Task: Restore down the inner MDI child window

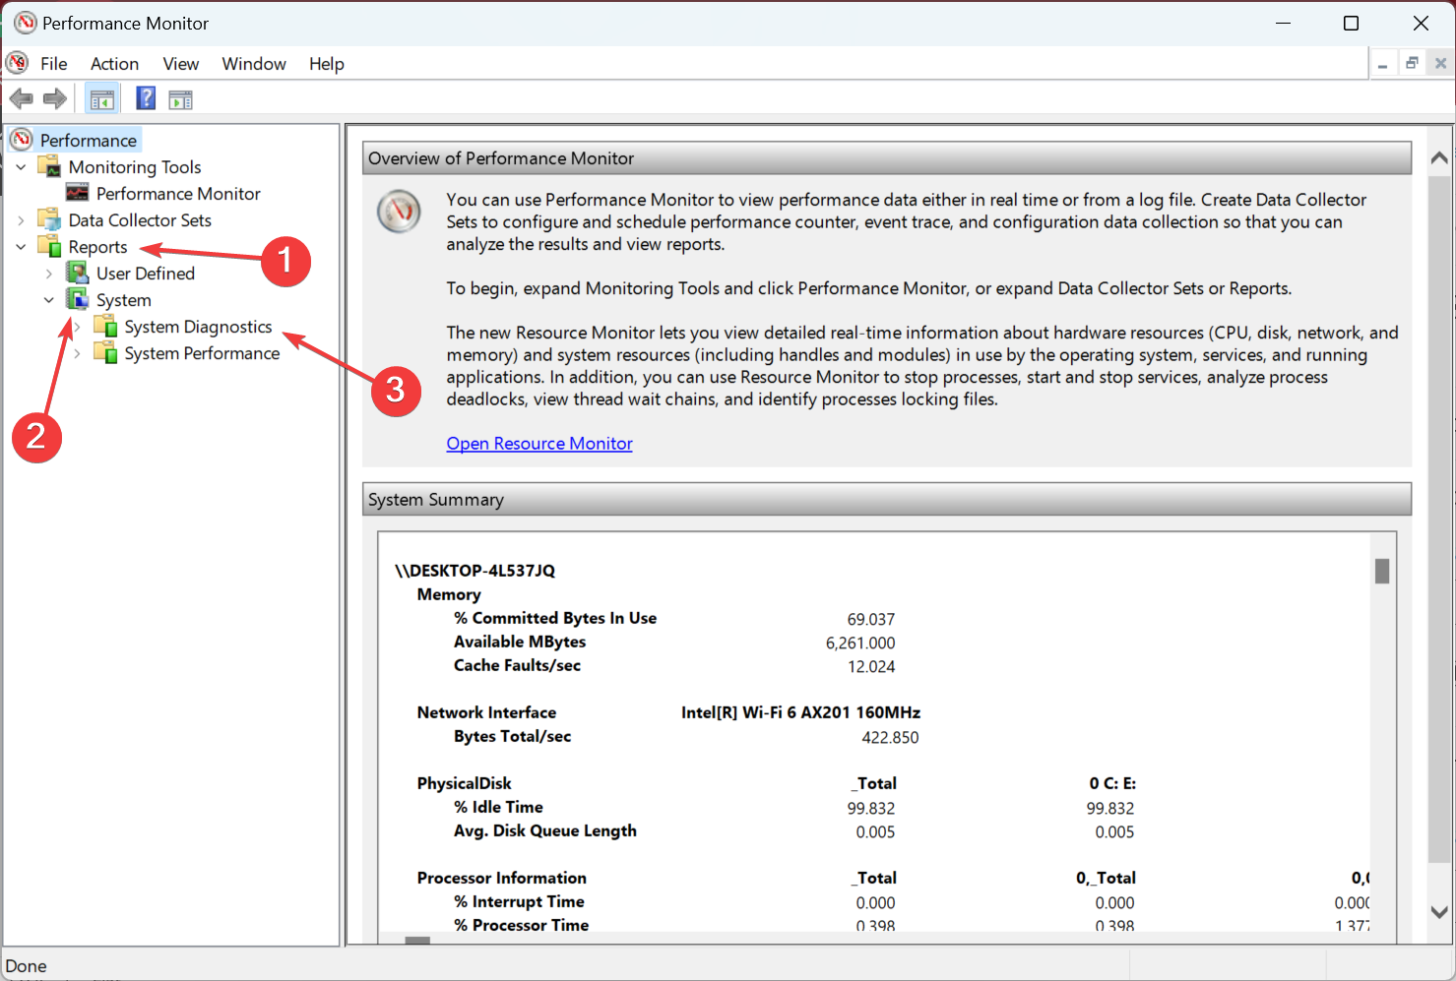Action: pyautogui.click(x=1412, y=64)
